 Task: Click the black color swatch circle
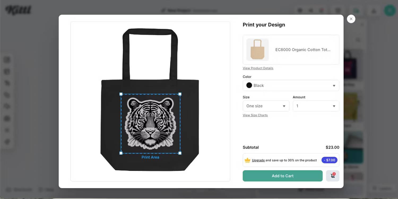click(249, 85)
